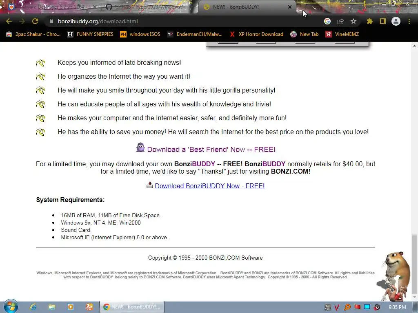This screenshot has width=418, height=313.
Task: Open the FUNNY SNIPPIES bookmark
Action: pos(90,34)
